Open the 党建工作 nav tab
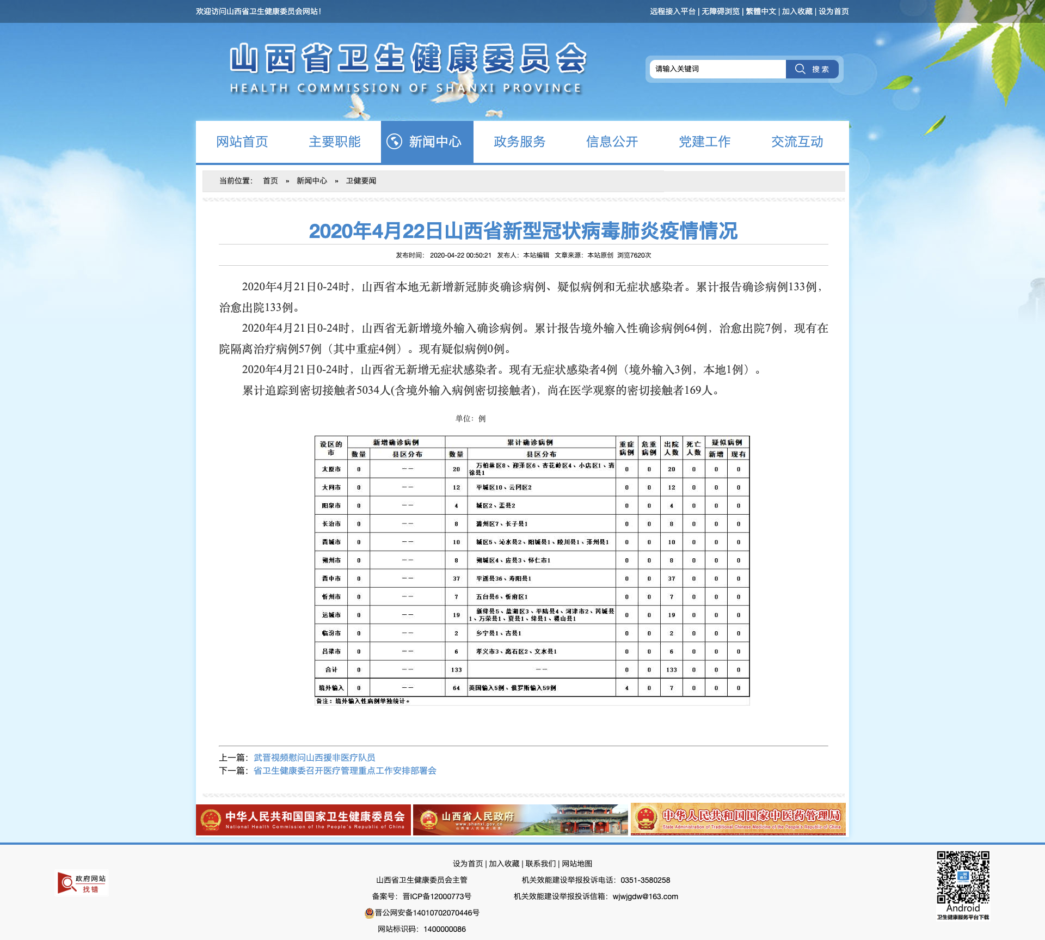This screenshot has width=1045, height=940. pyautogui.click(x=705, y=142)
